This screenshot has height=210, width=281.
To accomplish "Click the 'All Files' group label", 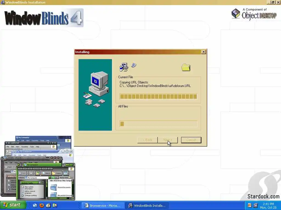I will [x=123, y=106].
